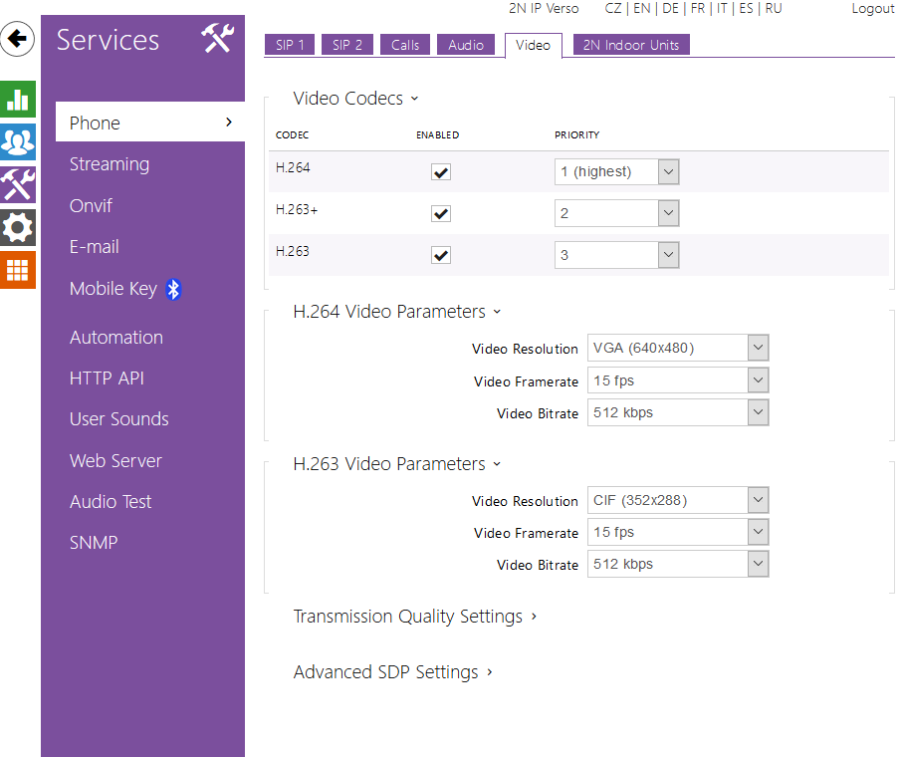The width and height of the screenshot is (901, 757).
Task: Click the Logout link
Action: tap(872, 9)
